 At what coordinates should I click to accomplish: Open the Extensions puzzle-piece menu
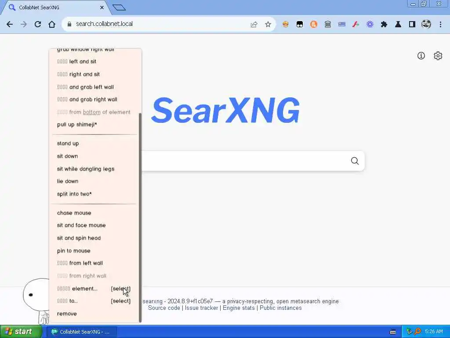click(x=384, y=25)
